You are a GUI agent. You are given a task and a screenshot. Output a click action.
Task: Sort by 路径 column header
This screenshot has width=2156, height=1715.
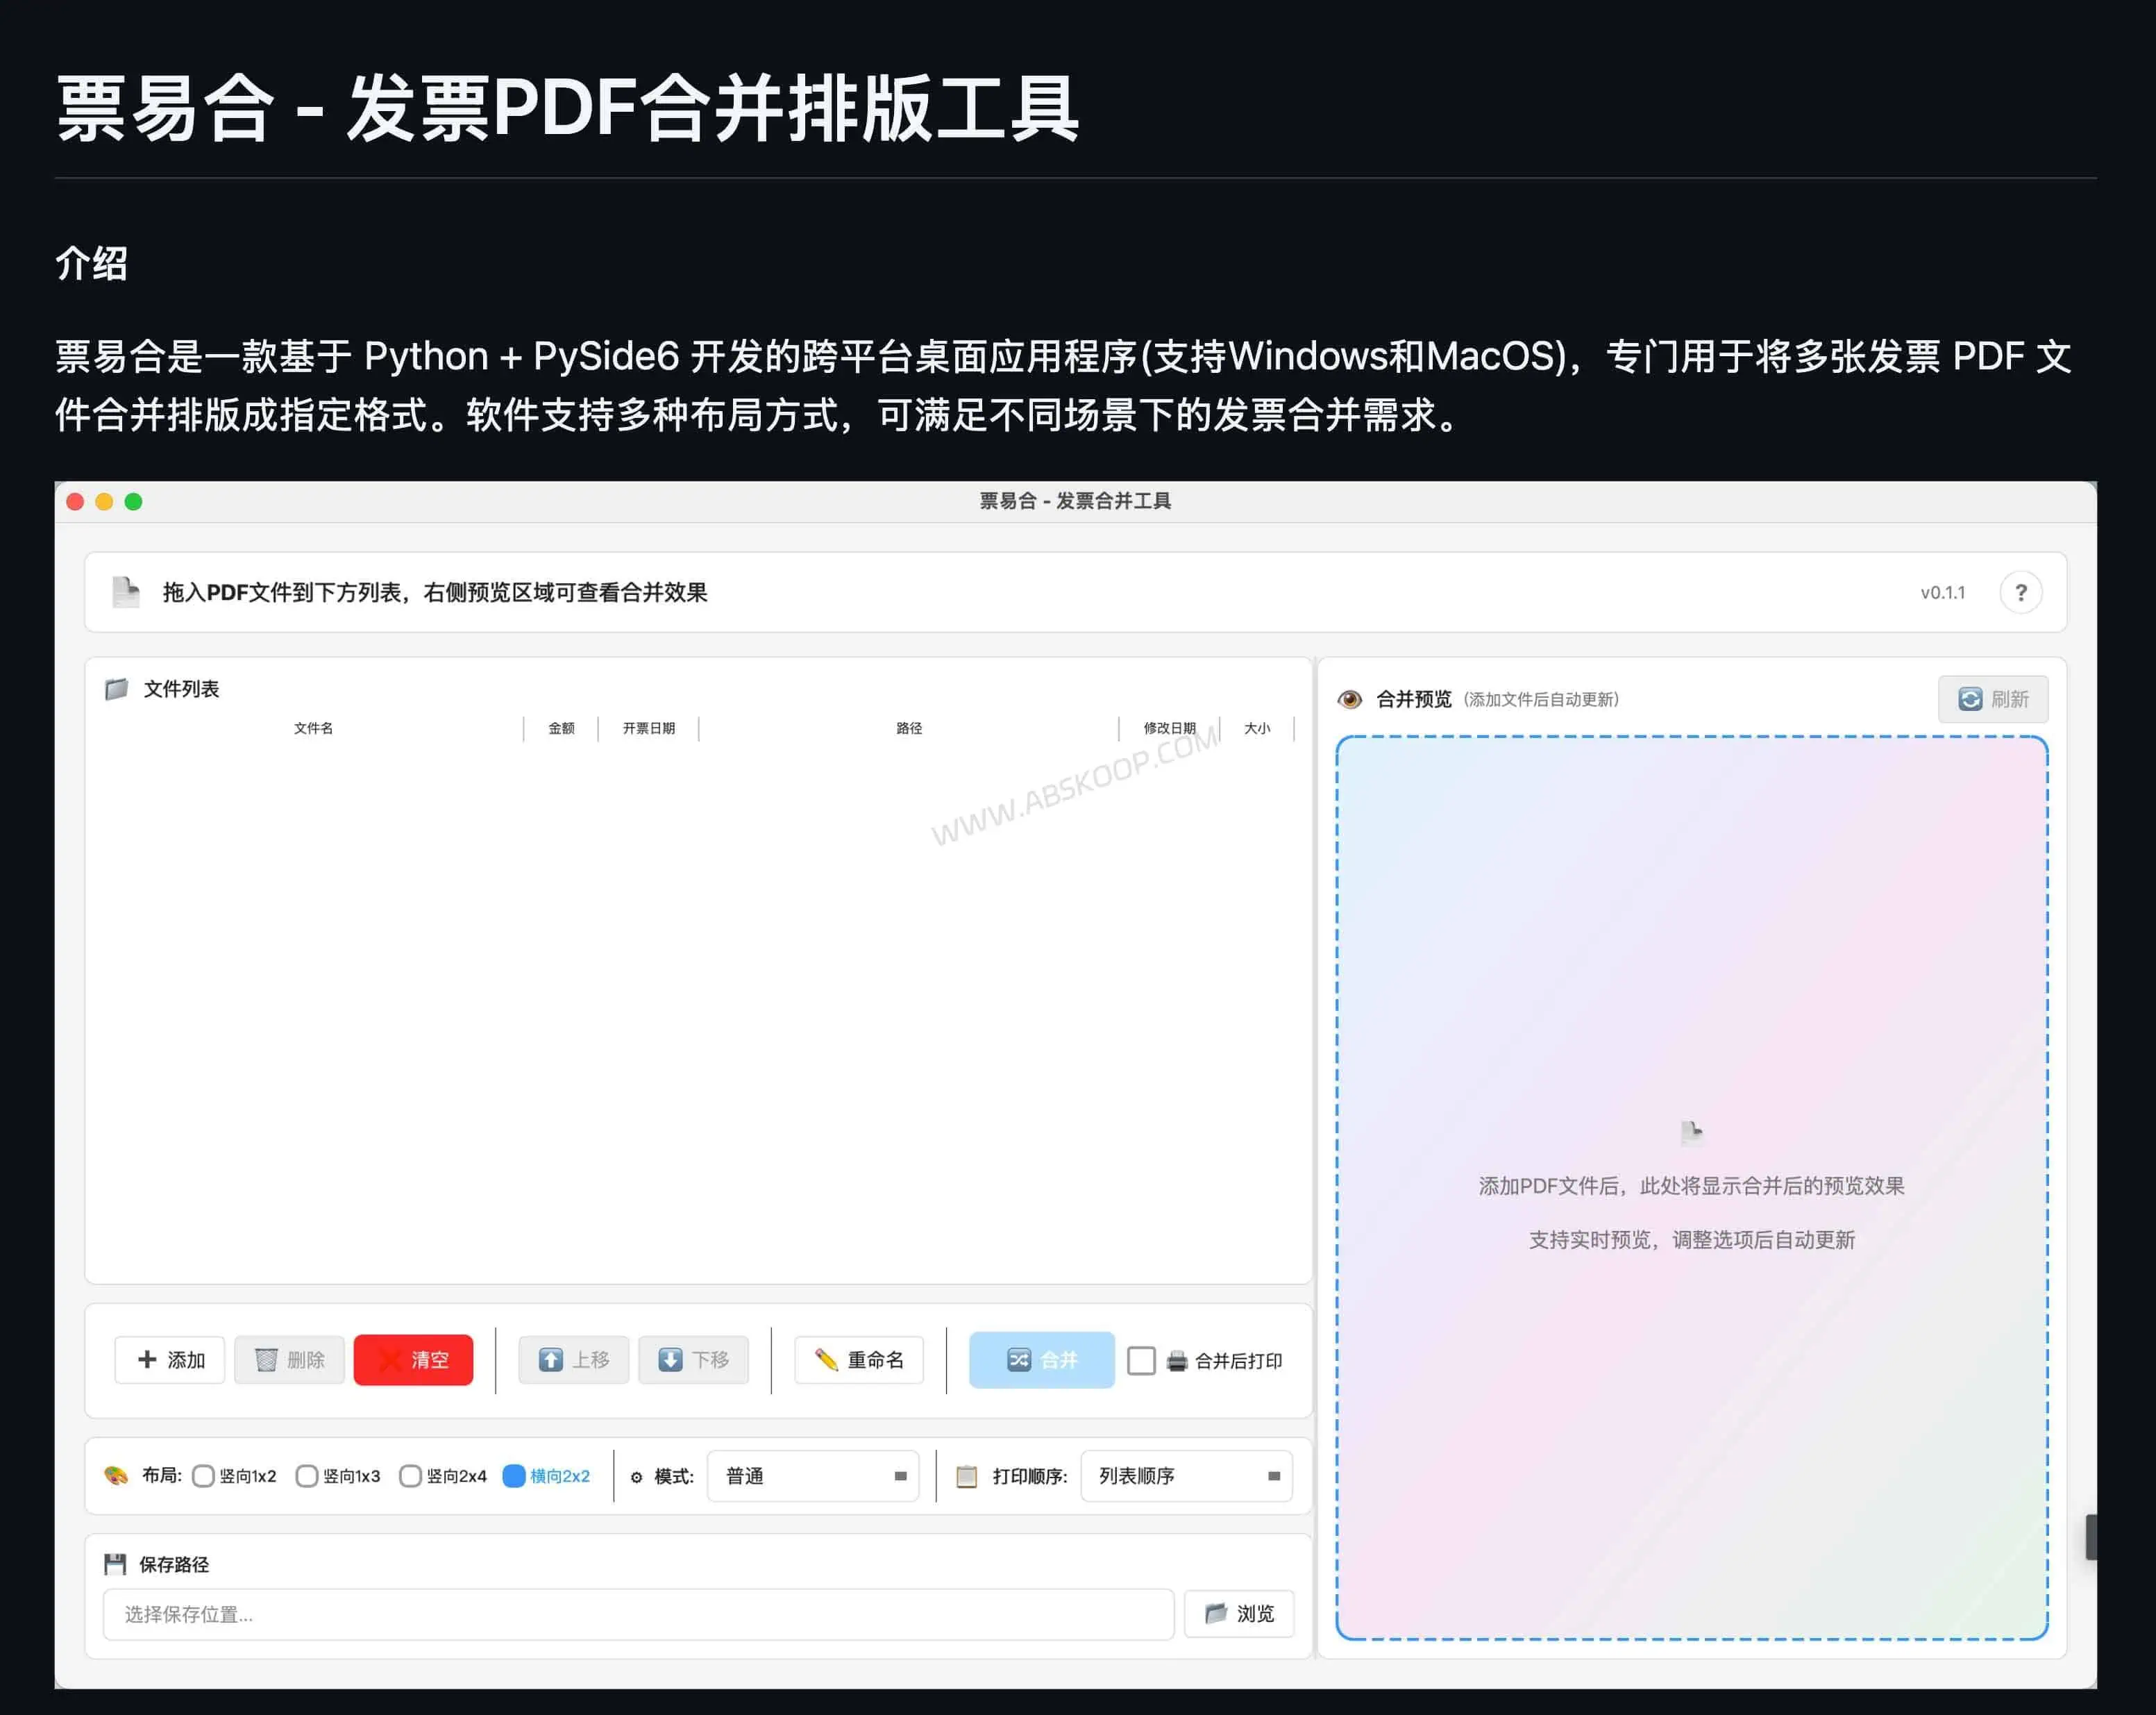909,728
